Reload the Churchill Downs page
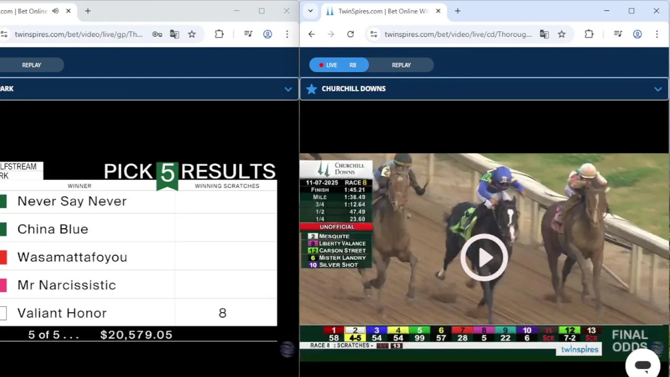This screenshot has width=670, height=377. point(350,34)
